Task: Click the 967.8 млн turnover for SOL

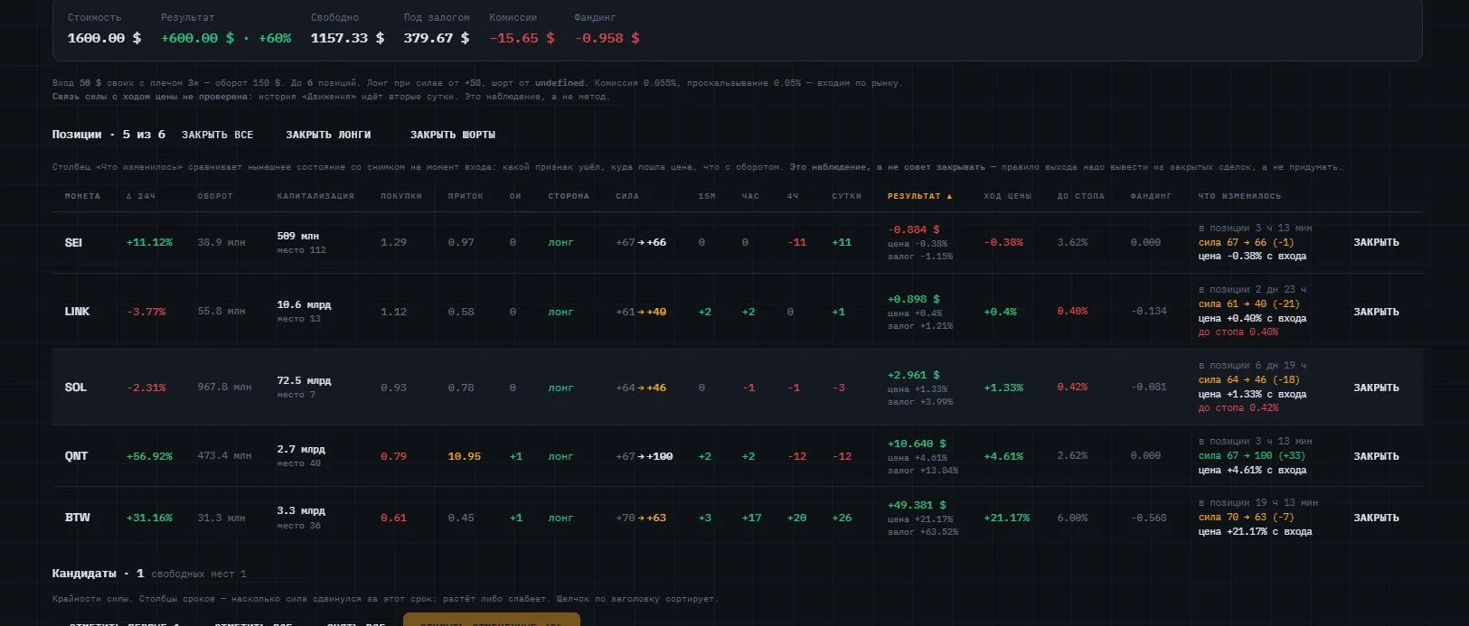Action: point(224,388)
